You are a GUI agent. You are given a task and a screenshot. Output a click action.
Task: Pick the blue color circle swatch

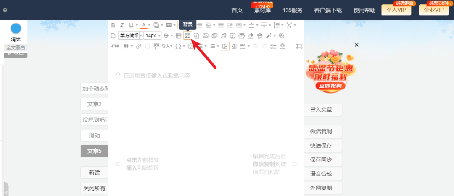tap(16, 29)
